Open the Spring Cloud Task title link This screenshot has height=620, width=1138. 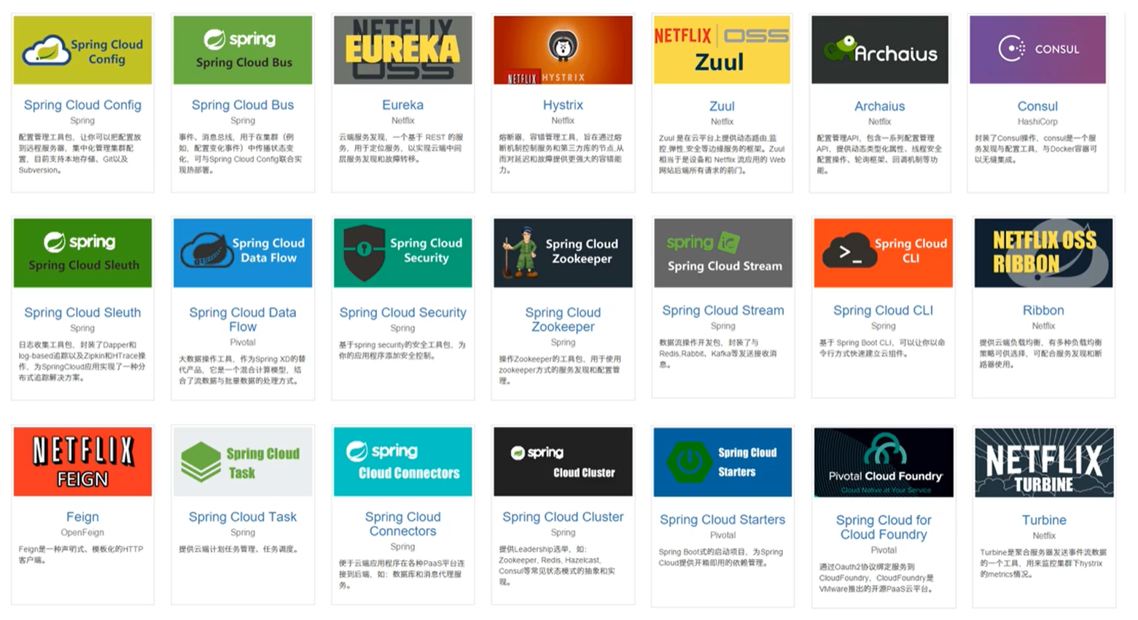click(243, 517)
